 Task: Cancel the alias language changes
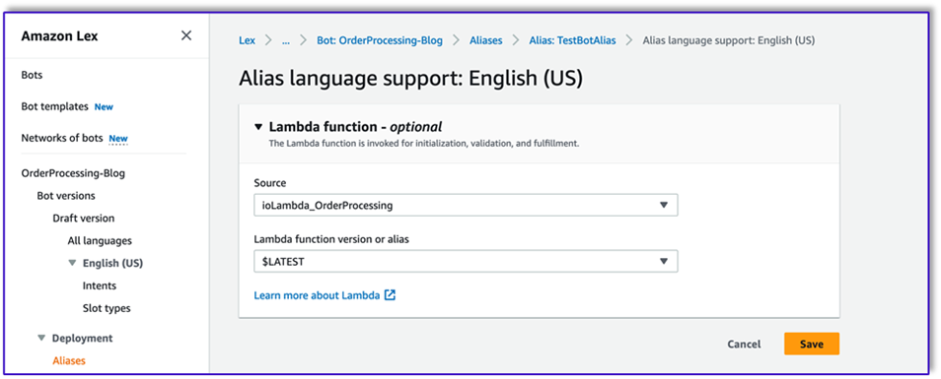pos(744,345)
